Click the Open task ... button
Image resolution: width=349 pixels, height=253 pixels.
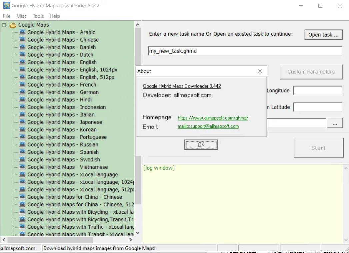click(323, 35)
